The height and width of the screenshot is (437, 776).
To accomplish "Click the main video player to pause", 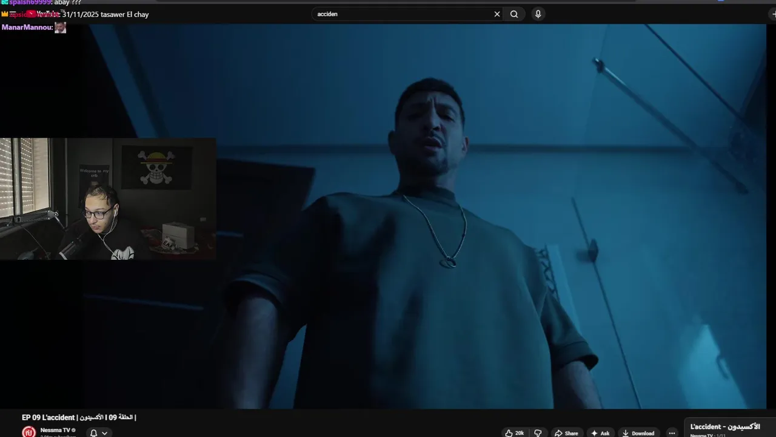I will (388, 215).
